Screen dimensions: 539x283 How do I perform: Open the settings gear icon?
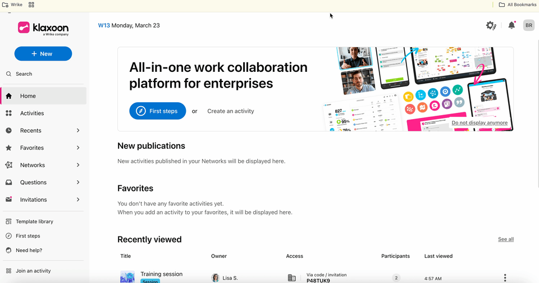(491, 25)
